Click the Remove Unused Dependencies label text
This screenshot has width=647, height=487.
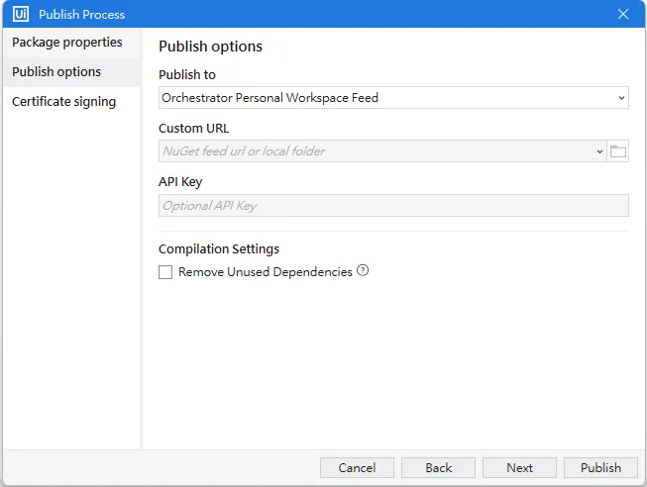(265, 272)
